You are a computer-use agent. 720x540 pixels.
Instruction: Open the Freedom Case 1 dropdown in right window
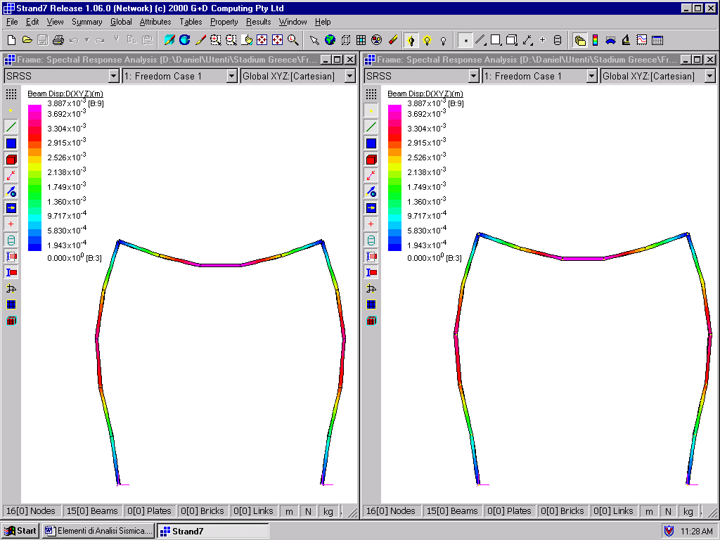(x=591, y=76)
